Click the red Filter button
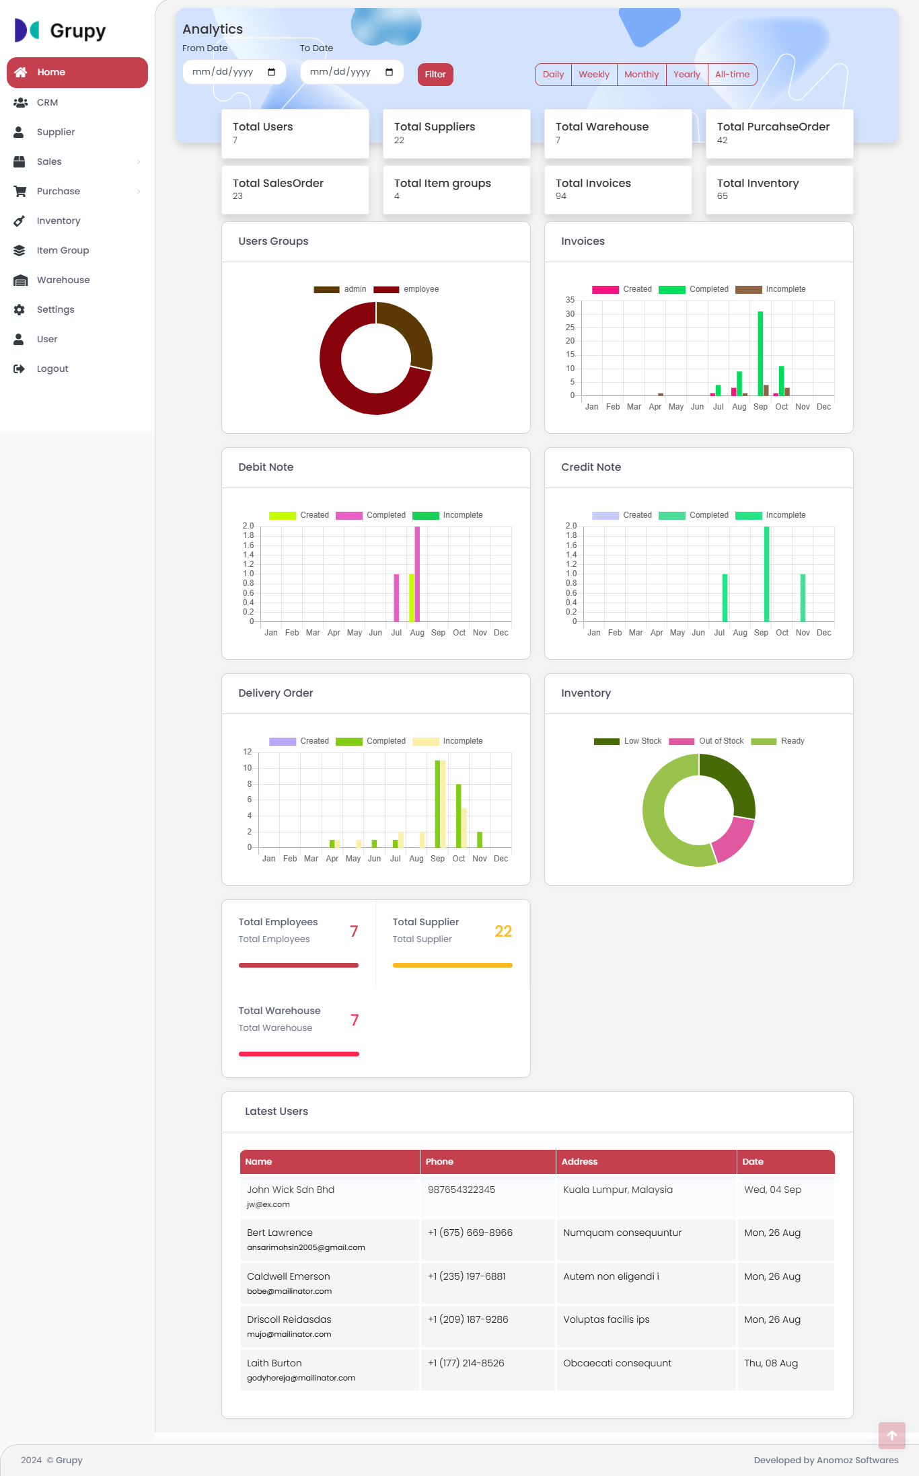 [x=435, y=75]
